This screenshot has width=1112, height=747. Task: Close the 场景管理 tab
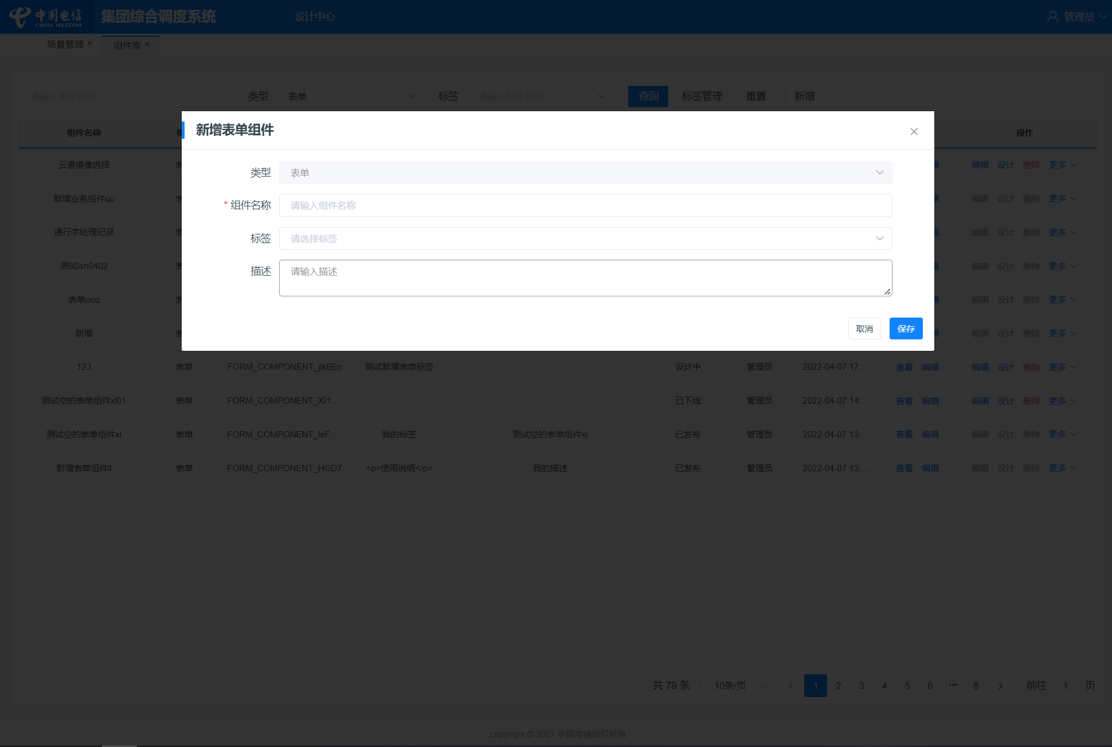(x=89, y=43)
